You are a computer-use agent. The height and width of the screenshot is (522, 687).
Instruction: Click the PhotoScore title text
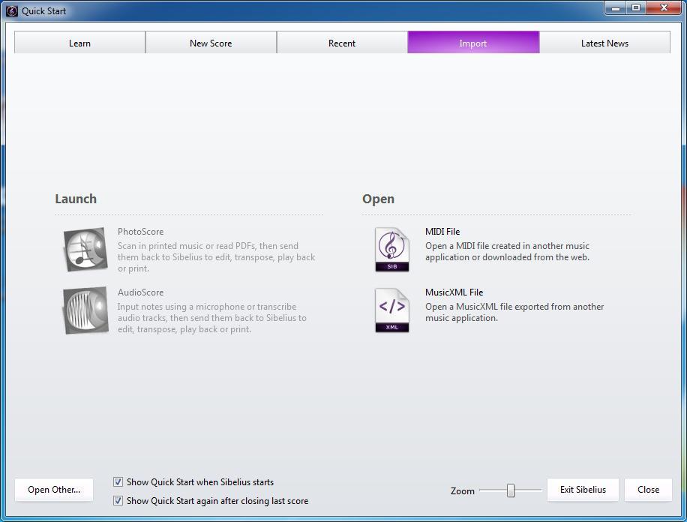coord(140,232)
